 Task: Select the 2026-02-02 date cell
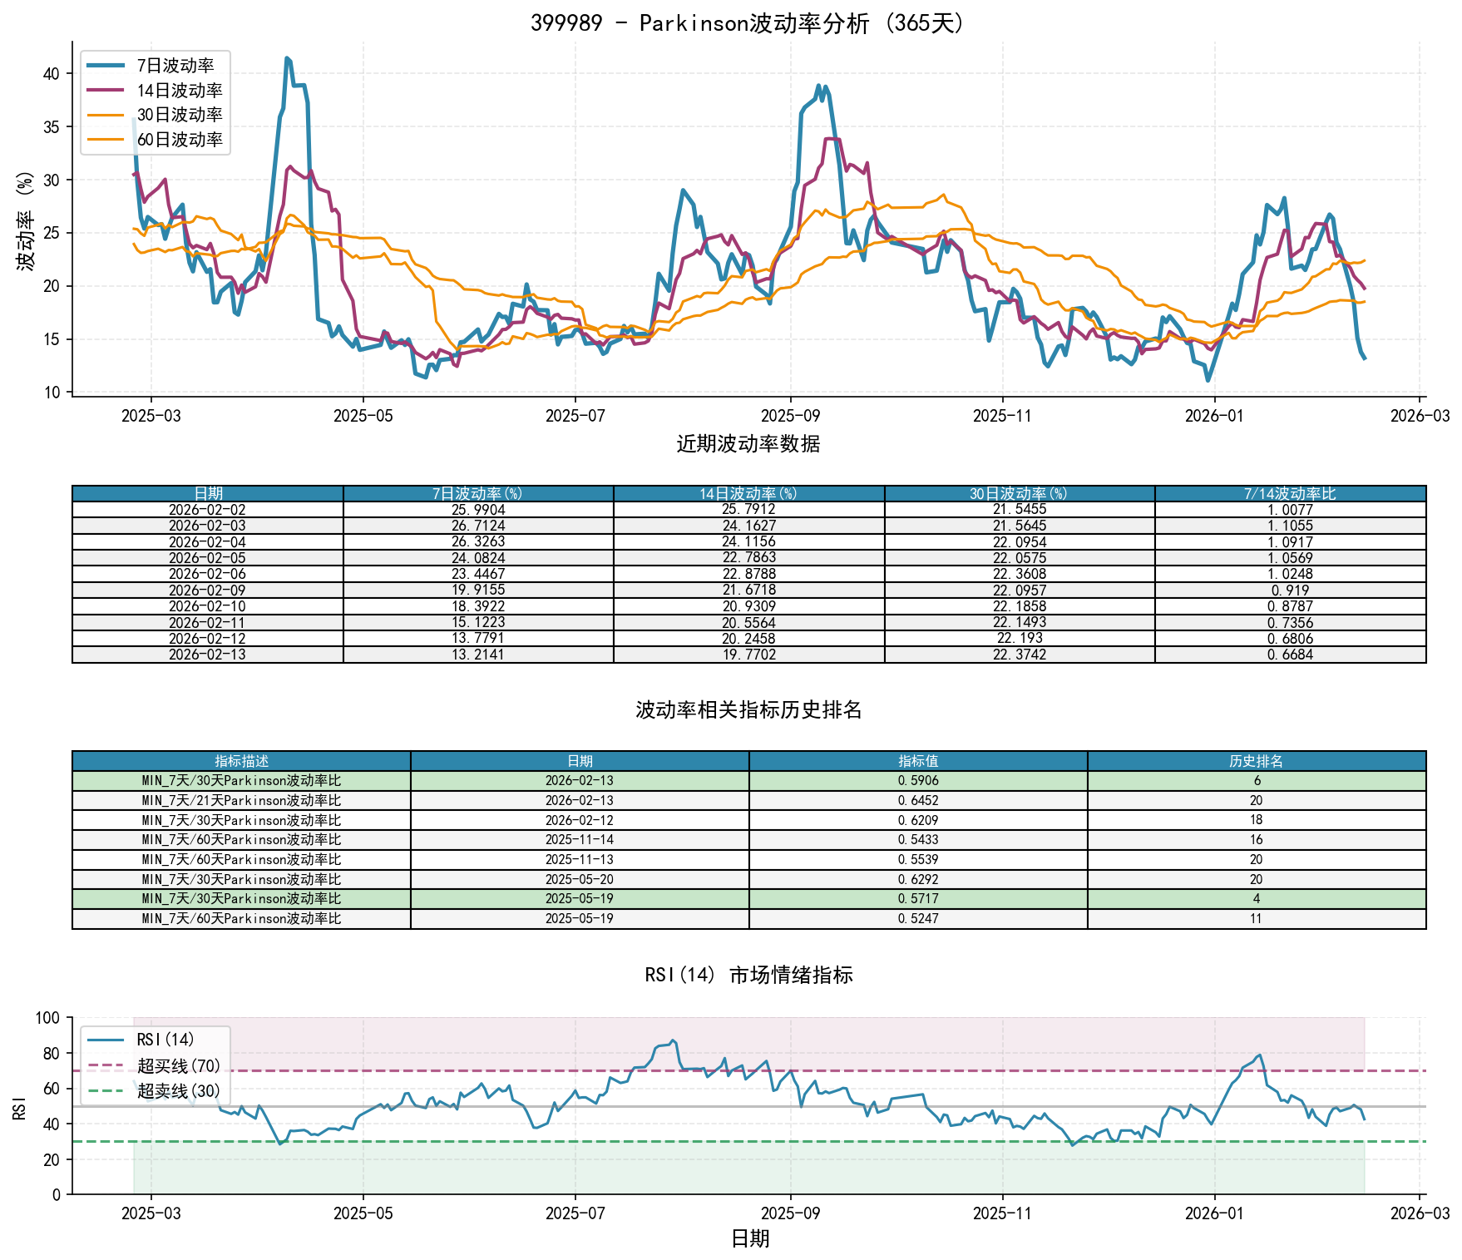pos(207,510)
